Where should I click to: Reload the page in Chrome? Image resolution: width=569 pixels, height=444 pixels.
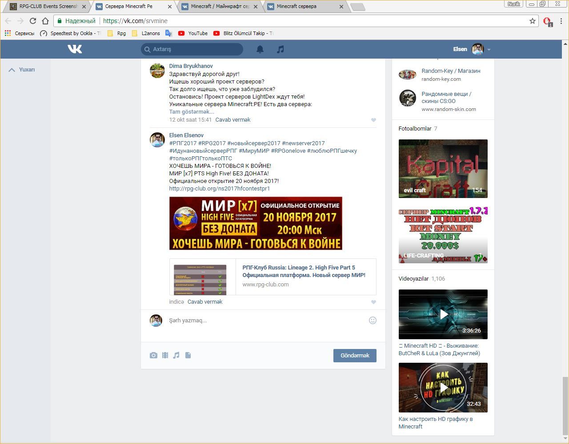[x=32, y=21]
